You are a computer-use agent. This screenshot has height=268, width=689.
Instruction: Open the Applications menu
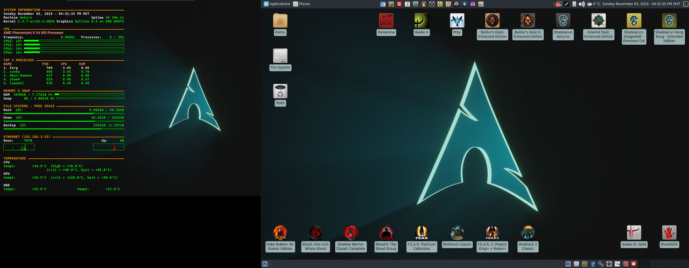pyautogui.click(x=277, y=4)
